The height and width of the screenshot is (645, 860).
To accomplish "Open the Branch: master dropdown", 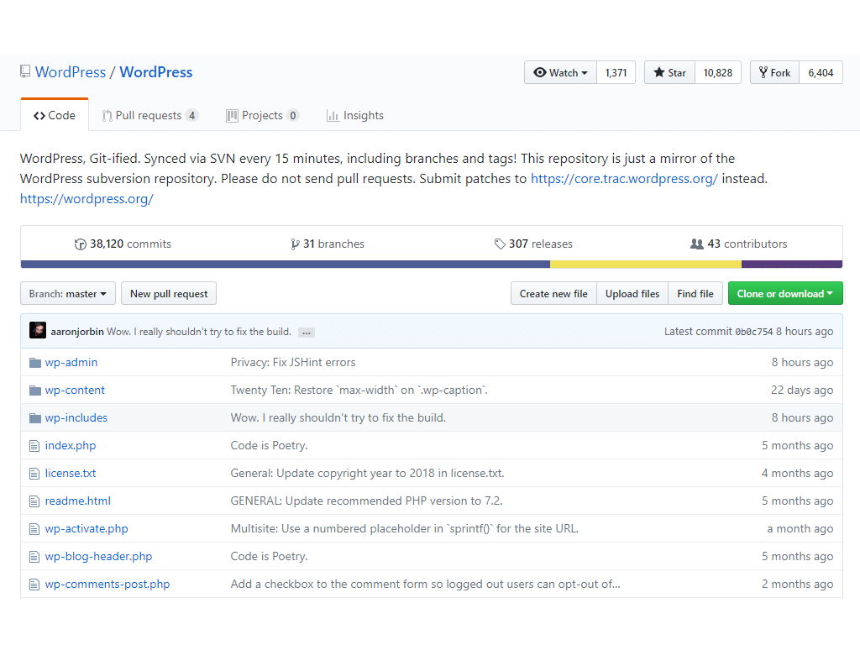I will pos(68,293).
